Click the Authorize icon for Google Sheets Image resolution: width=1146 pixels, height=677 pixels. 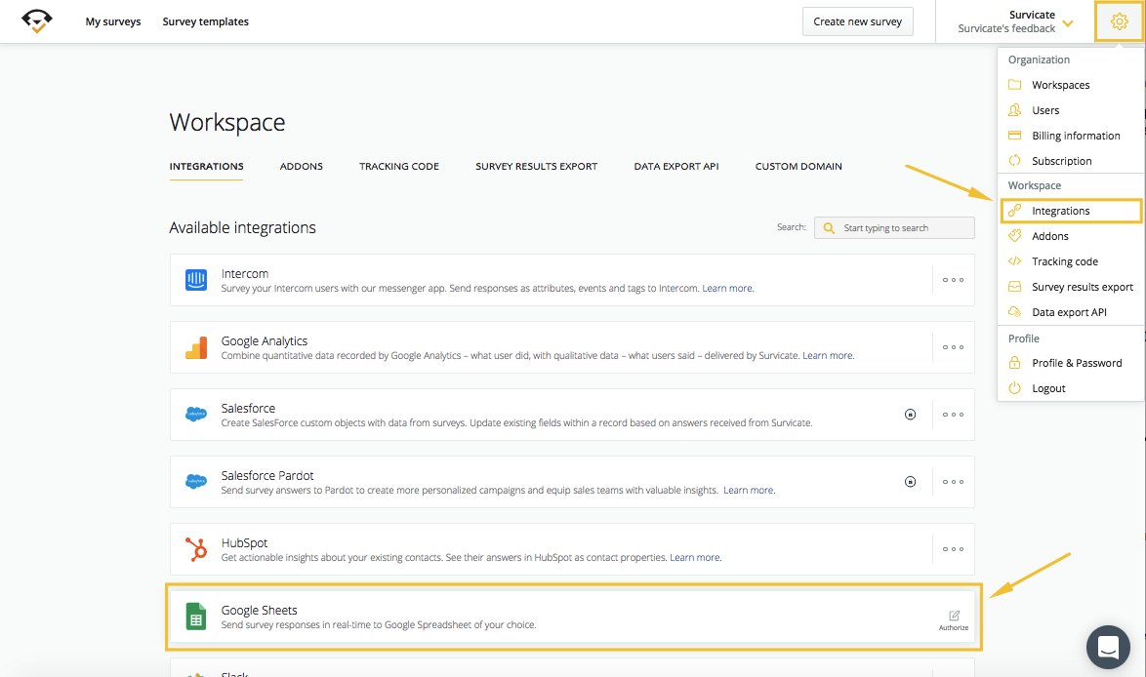[954, 616]
